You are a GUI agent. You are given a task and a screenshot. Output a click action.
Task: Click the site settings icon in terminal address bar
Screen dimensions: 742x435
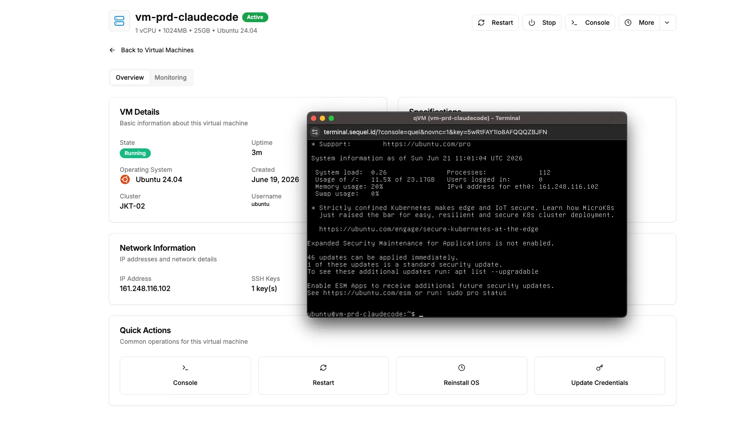click(315, 132)
